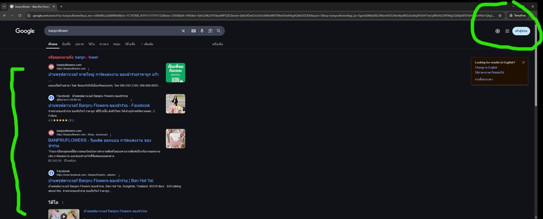Open 'Banpru Flowers-ของชำร่วย | Ban Hat Yai' result
Screen dimensions: 543x219
click(101, 181)
